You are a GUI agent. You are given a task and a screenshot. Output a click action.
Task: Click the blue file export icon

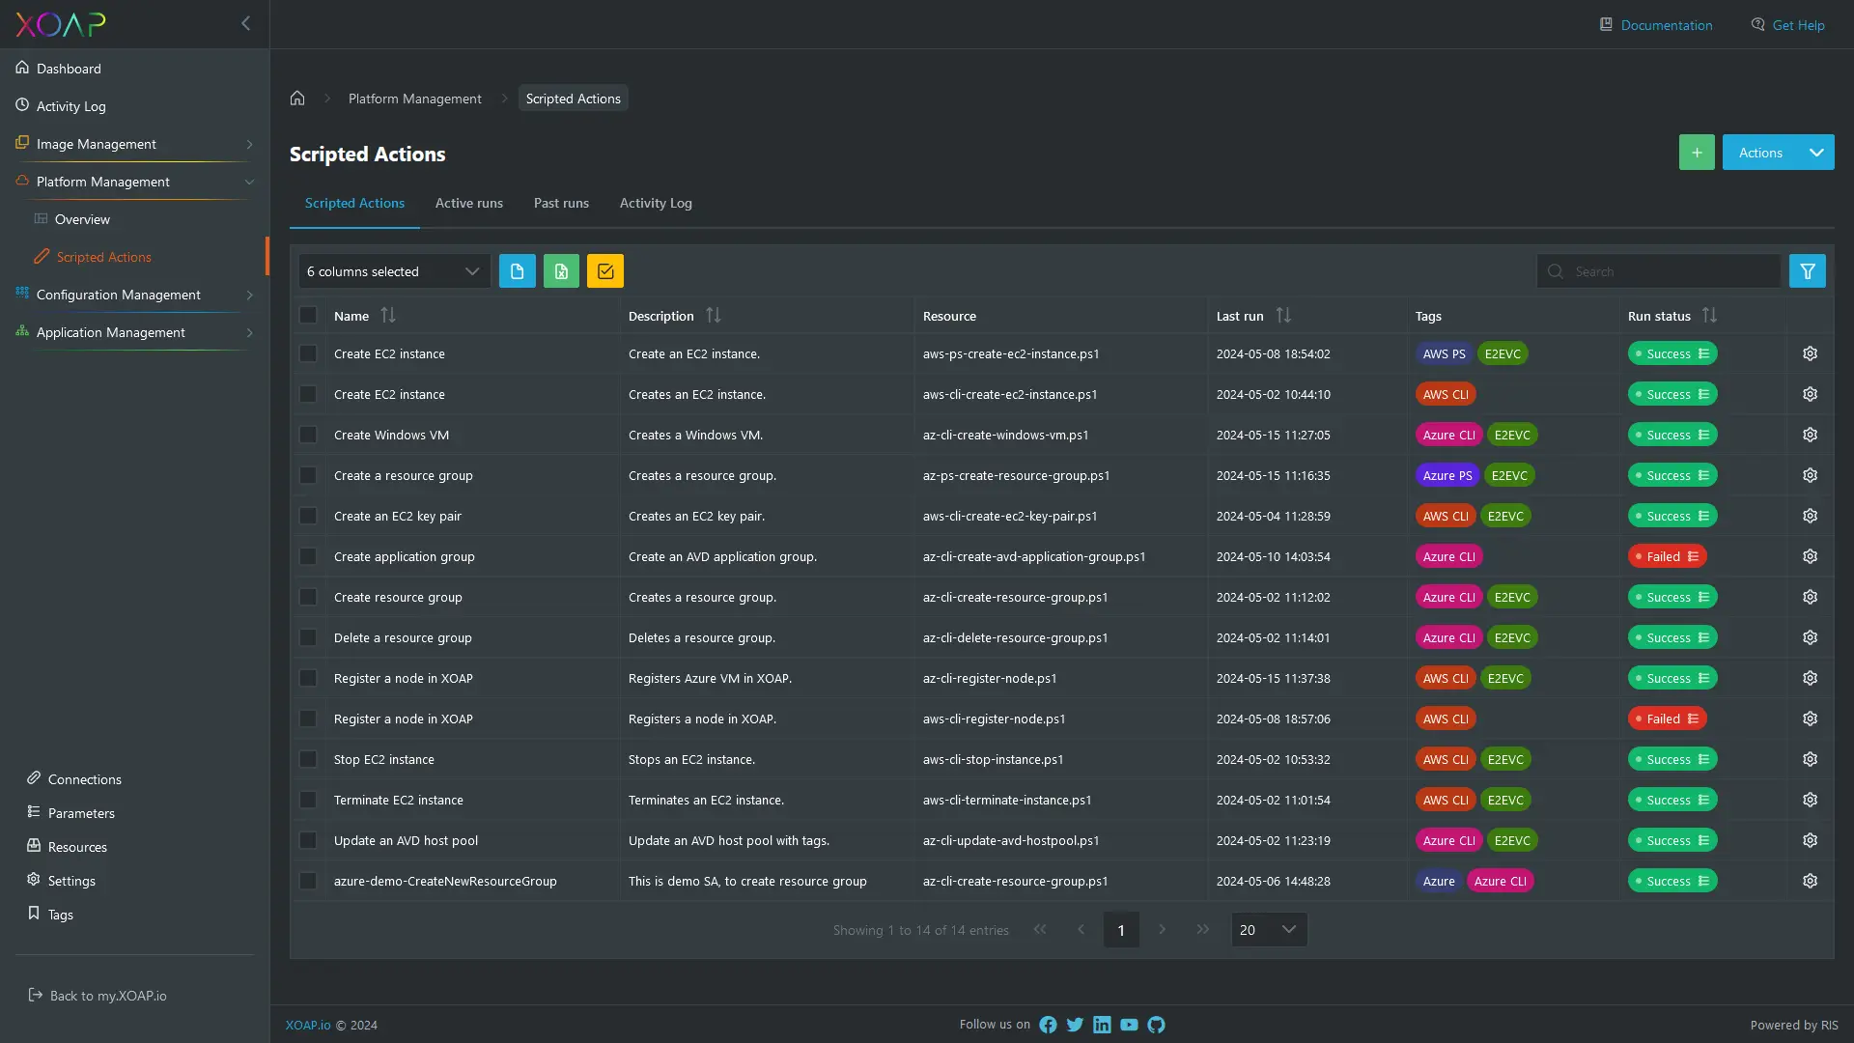[518, 270]
